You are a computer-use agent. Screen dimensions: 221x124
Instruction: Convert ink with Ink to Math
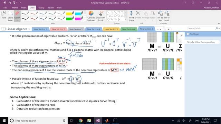tap(167, 16)
